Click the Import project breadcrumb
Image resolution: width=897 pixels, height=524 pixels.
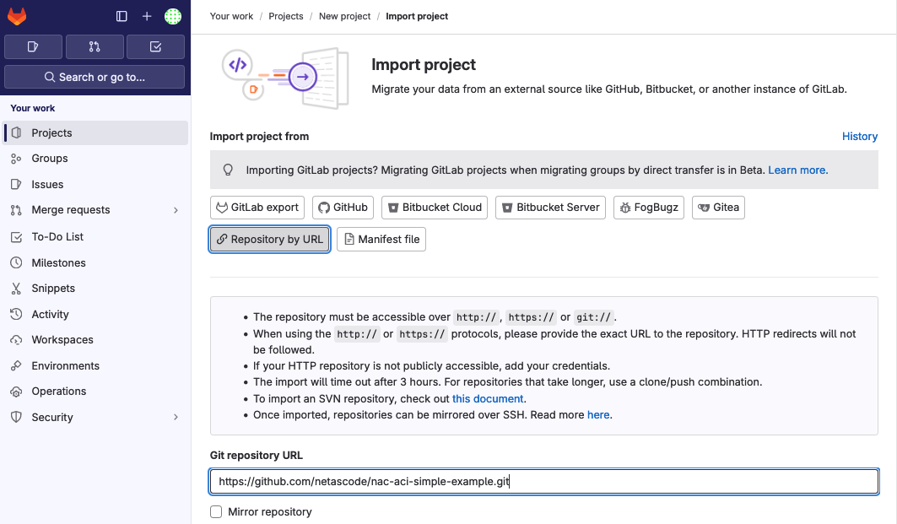point(417,16)
